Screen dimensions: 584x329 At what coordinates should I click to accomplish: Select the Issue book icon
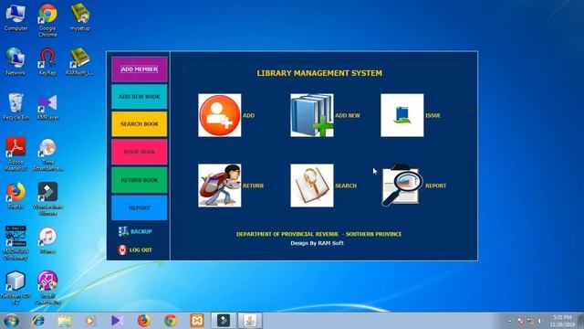[x=402, y=115]
